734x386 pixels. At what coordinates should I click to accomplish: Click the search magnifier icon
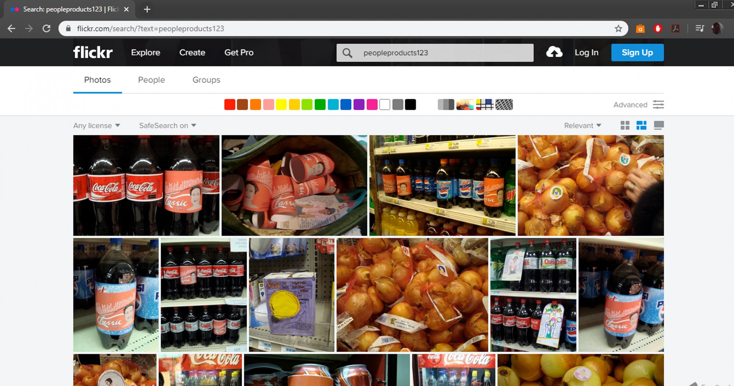click(x=347, y=53)
